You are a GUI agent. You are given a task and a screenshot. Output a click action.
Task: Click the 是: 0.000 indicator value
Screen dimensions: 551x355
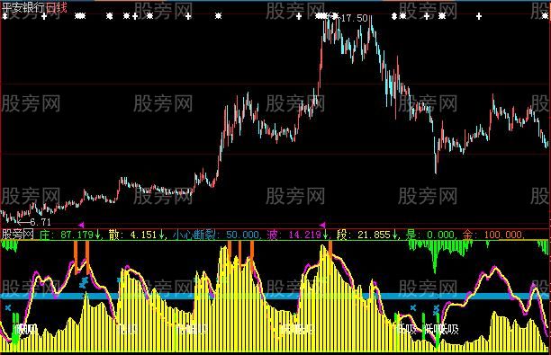(430, 235)
